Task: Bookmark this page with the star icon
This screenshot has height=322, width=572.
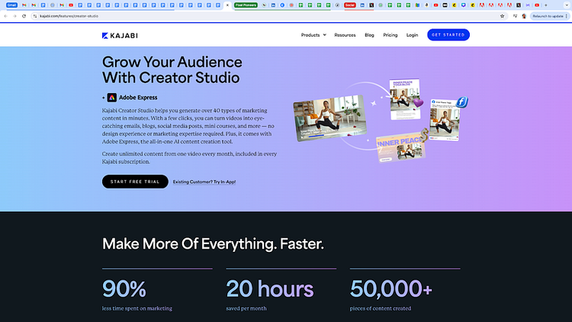Action: (x=503, y=16)
